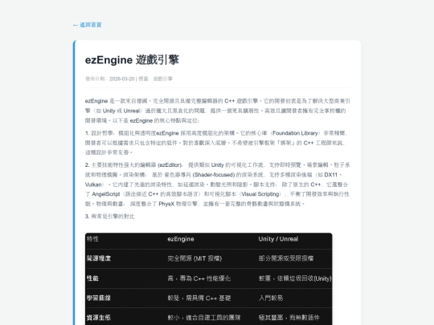Click the intro paragraph starting with ezEngine 是一款來自德國
The image size is (434, 325).
pos(218,111)
